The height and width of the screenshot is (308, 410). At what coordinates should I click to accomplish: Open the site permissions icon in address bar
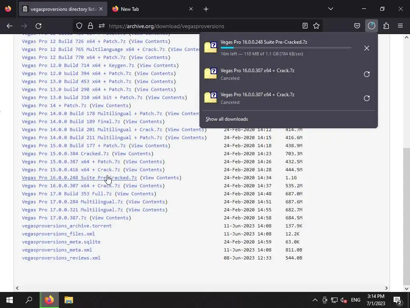102,26
